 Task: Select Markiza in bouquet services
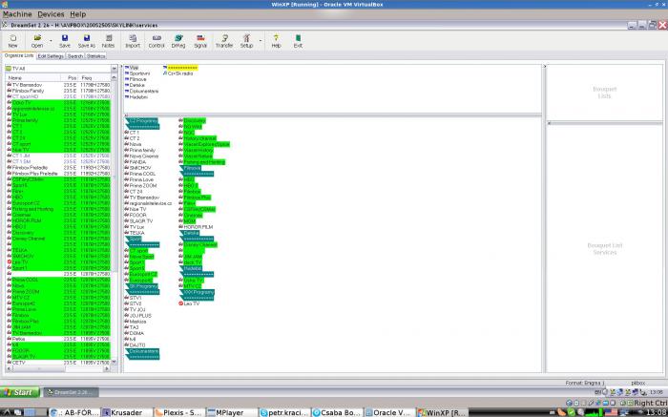(137, 322)
